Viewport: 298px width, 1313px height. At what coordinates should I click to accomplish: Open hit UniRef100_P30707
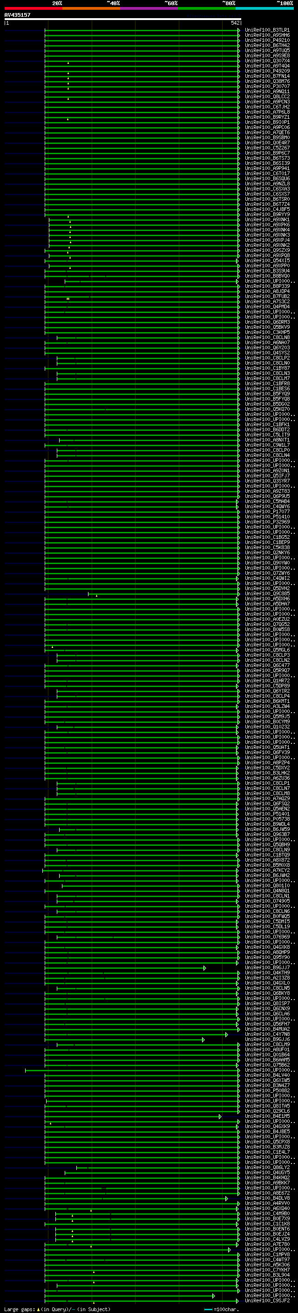click(x=267, y=87)
